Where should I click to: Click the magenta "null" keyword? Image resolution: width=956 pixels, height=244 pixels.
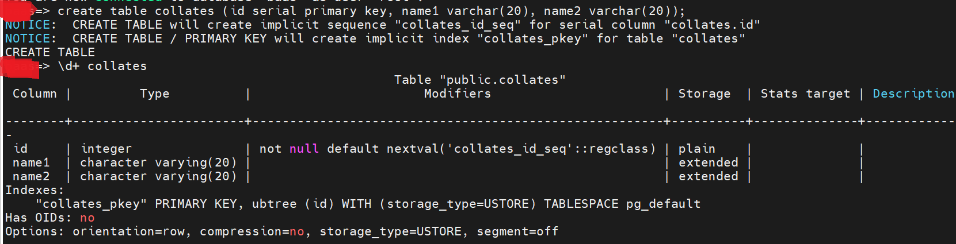tap(304, 149)
